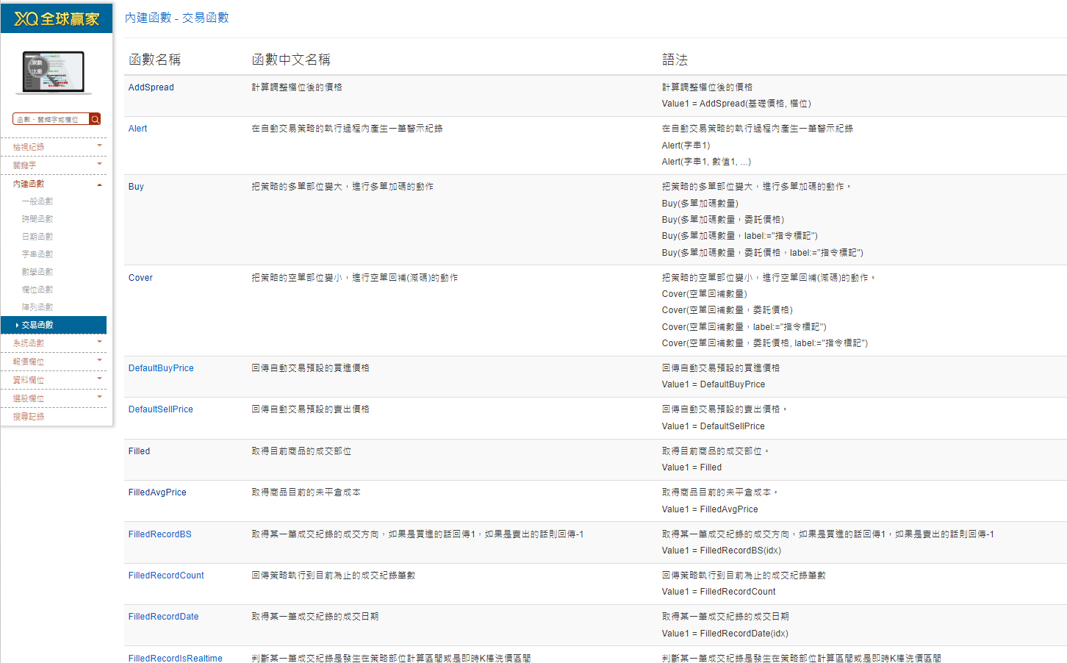1067x663 pixels.
Task: Open the Alert function page
Action: click(x=137, y=129)
